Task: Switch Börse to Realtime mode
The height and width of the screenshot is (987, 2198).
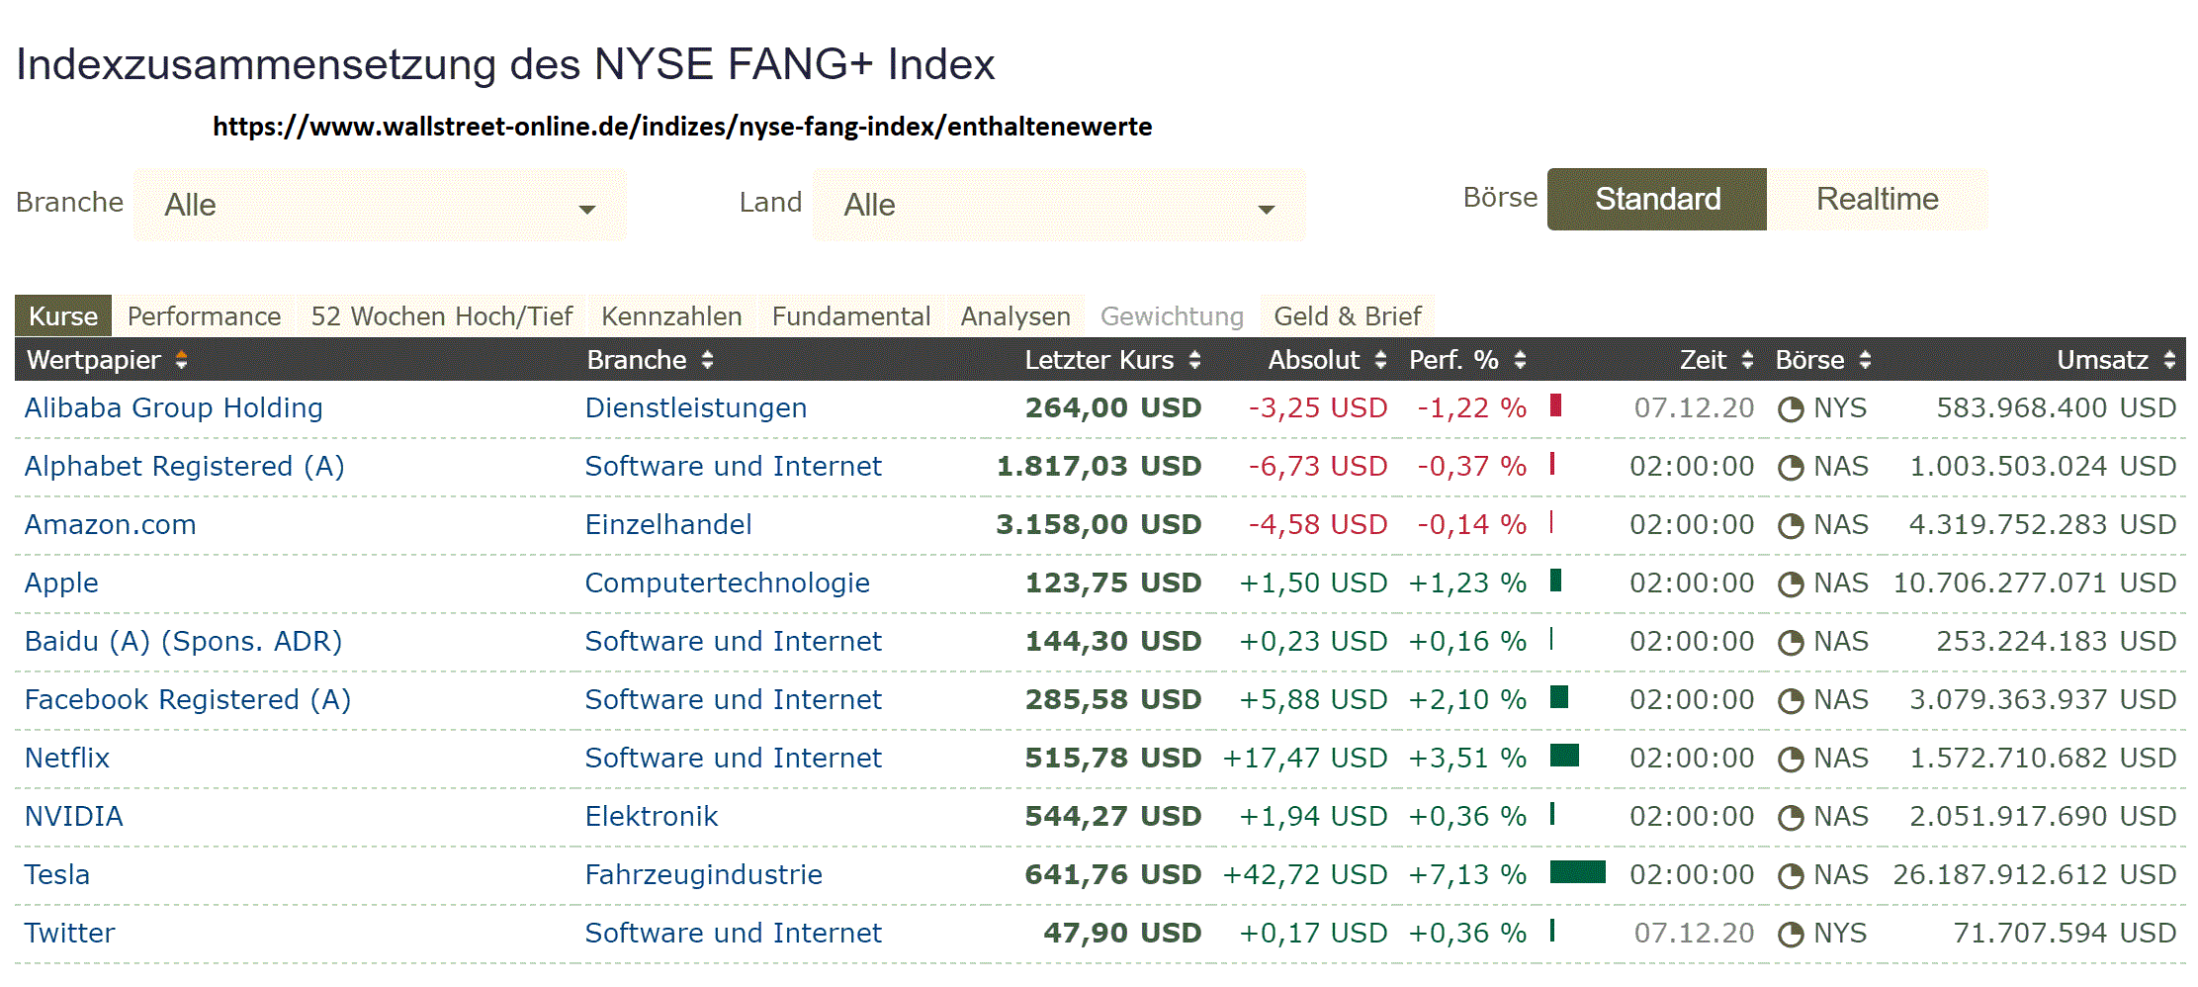Action: click(x=1877, y=200)
